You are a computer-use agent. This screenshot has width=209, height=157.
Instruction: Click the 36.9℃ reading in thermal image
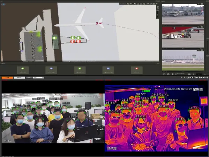[x=147, y=98]
